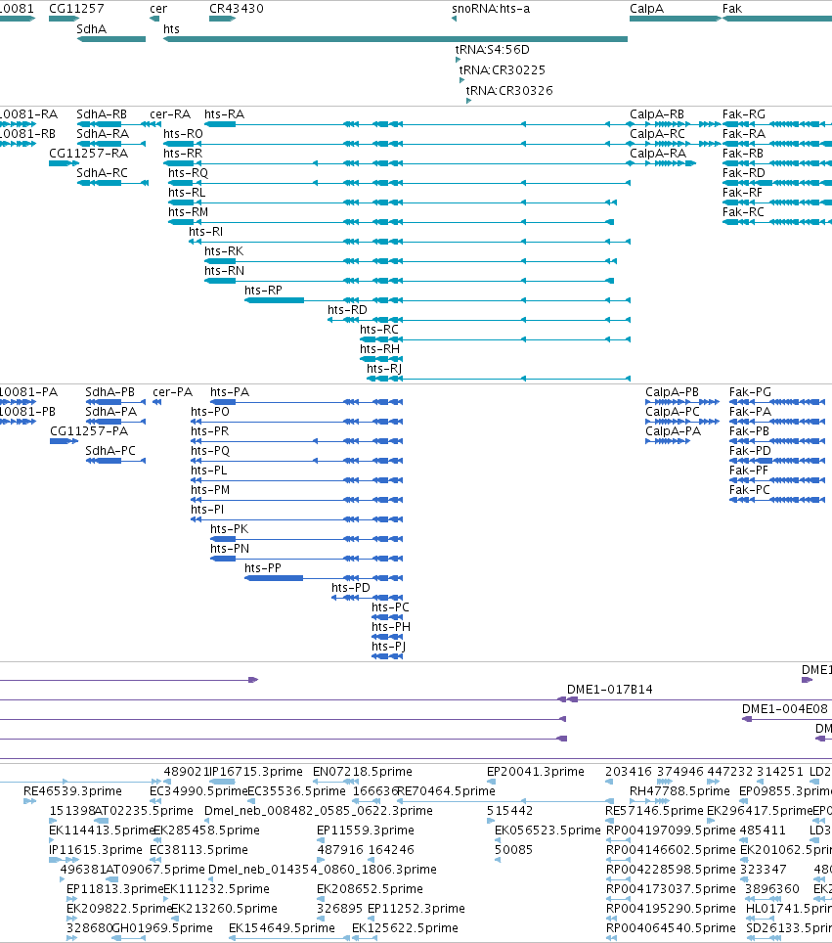
Task: Click the EK208652.5prime EST label
Action: (x=370, y=888)
